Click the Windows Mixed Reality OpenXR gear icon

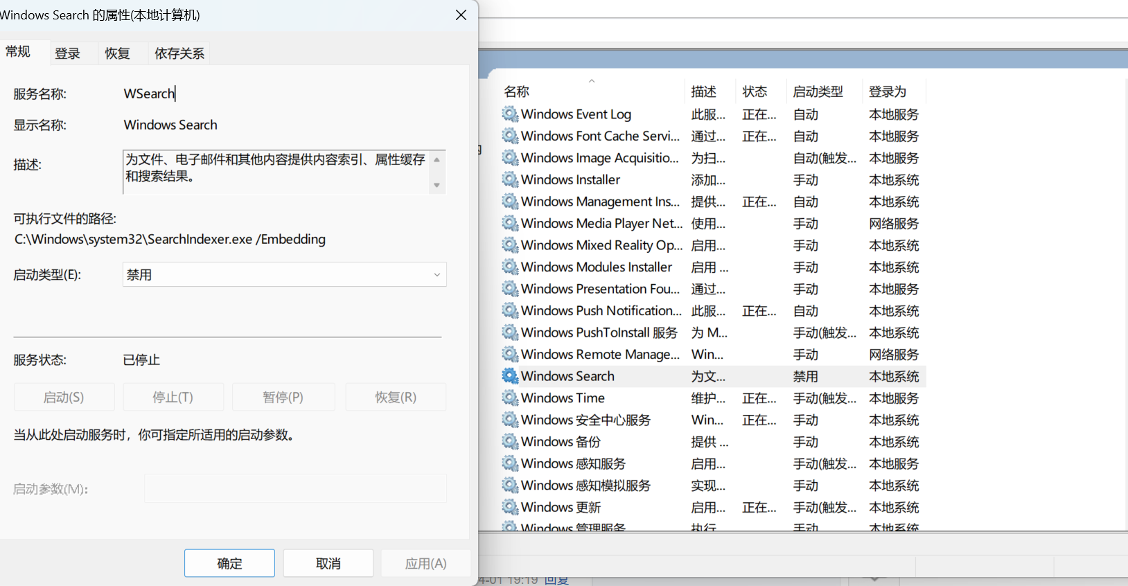510,245
